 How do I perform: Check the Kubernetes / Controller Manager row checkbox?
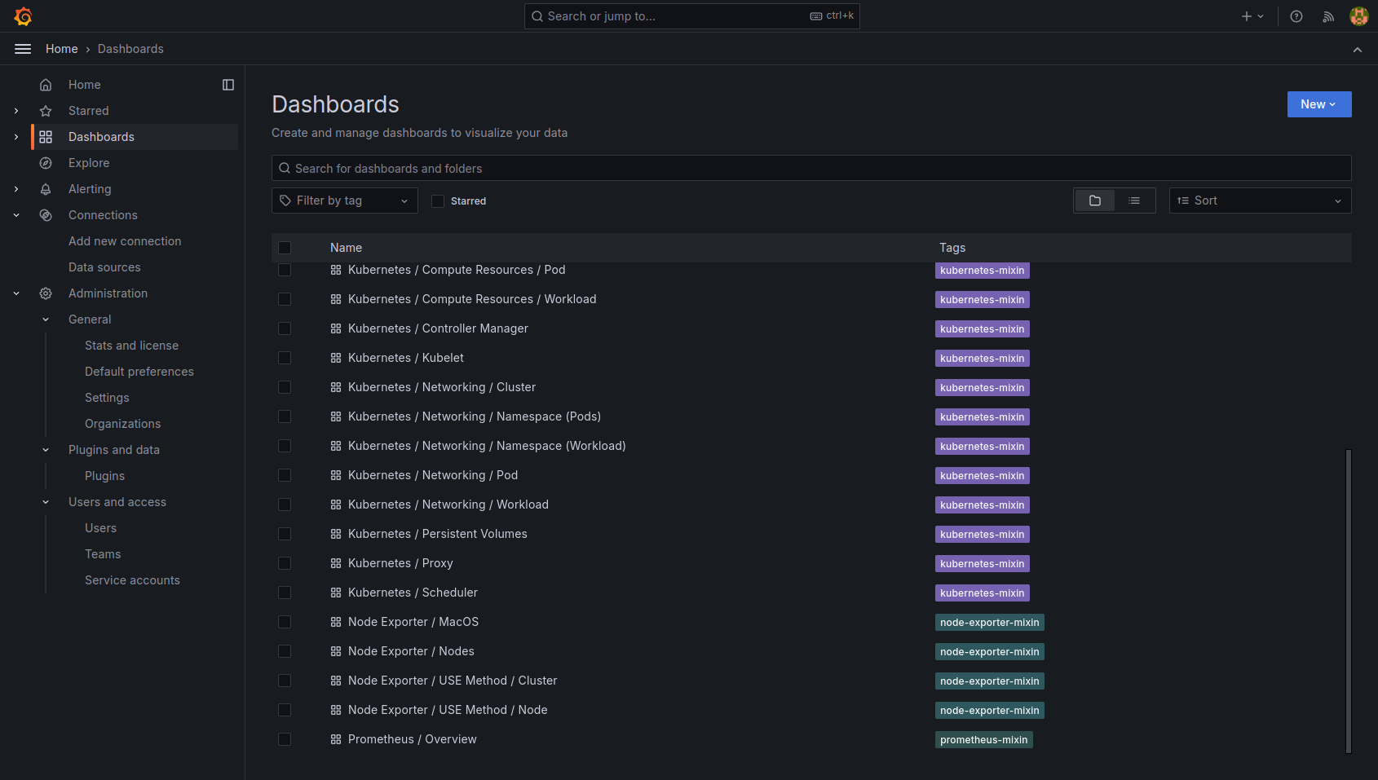point(285,328)
